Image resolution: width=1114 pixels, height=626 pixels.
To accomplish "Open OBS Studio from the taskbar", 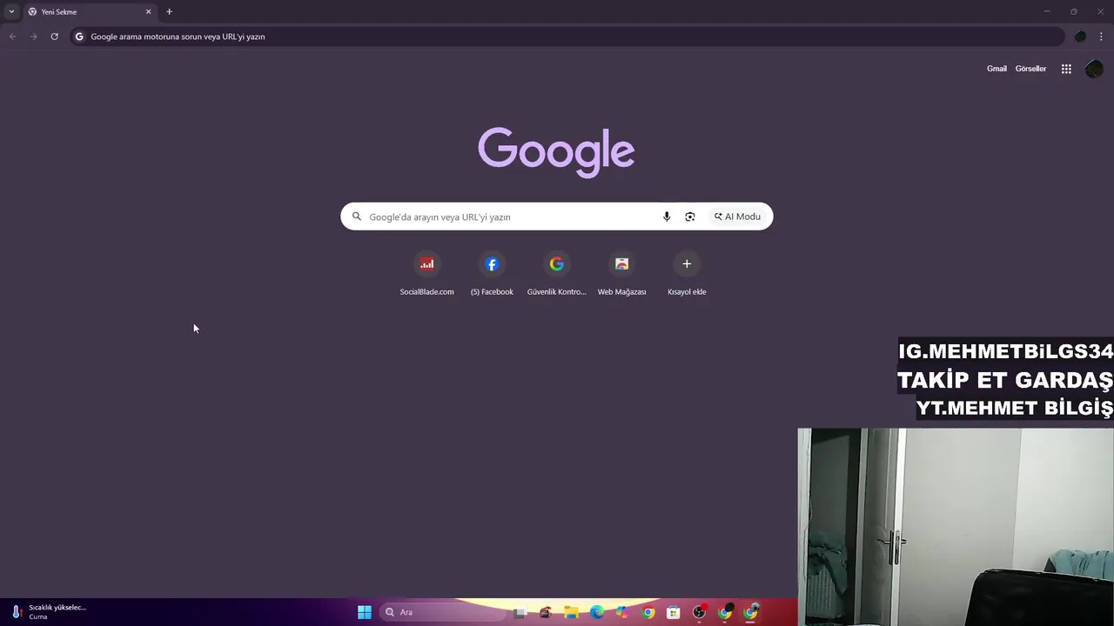I will (x=700, y=612).
